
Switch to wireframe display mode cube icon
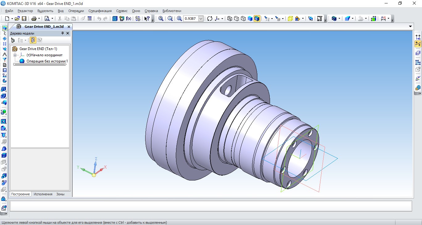coord(230,19)
